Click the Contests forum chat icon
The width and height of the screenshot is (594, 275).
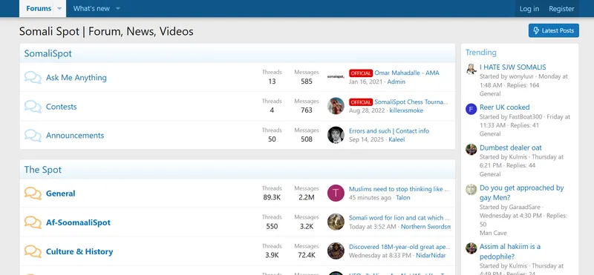click(33, 107)
